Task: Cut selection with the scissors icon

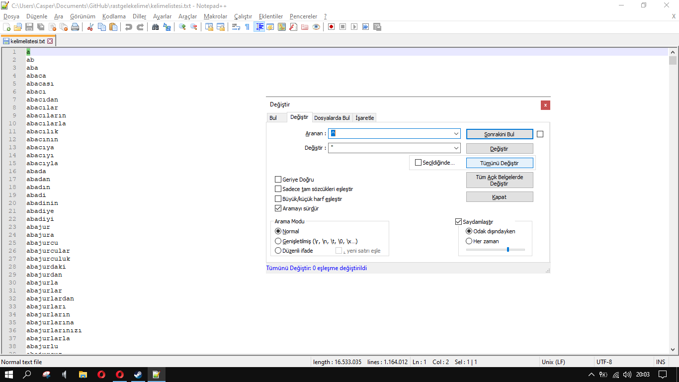Action: tap(90, 27)
